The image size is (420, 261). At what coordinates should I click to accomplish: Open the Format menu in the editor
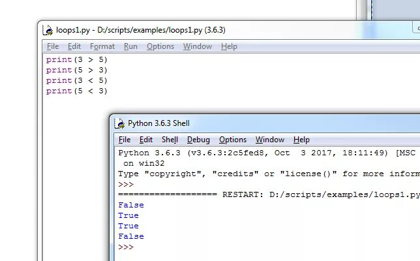(102, 46)
